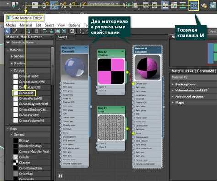Image resolution: width=217 pixels, height=181 pixels.
Task: Click Delete Selected trash icon
Action: (x=36, y=31)
